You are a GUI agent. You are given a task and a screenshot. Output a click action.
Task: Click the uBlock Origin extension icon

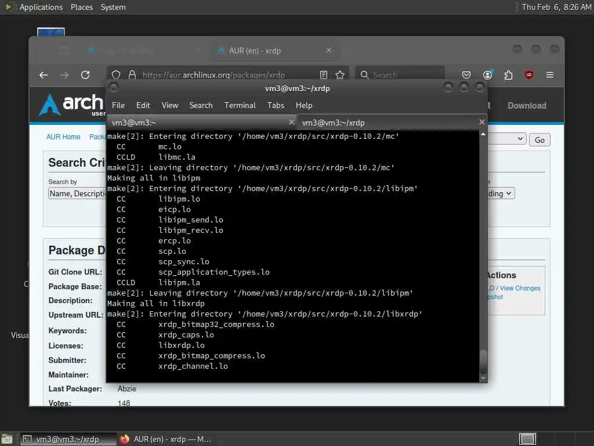coord(529,75)
